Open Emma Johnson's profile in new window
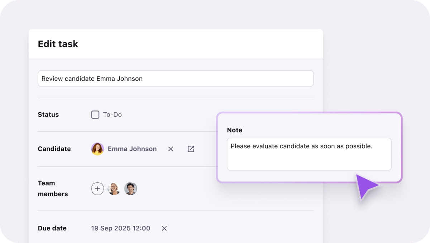Viewport: 430px width, 243px height. (191, 149)
